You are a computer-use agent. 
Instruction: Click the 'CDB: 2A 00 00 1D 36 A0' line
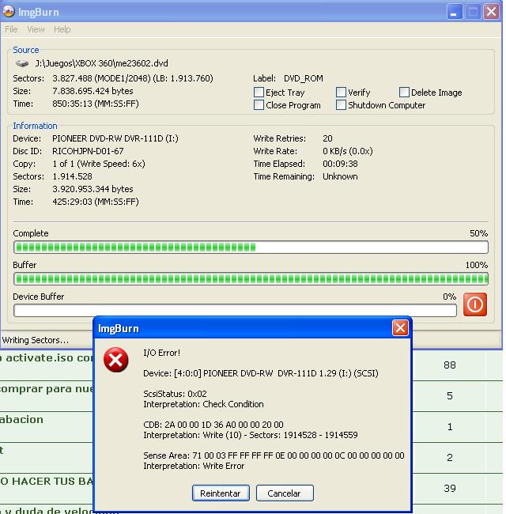[x=213, y=425]
